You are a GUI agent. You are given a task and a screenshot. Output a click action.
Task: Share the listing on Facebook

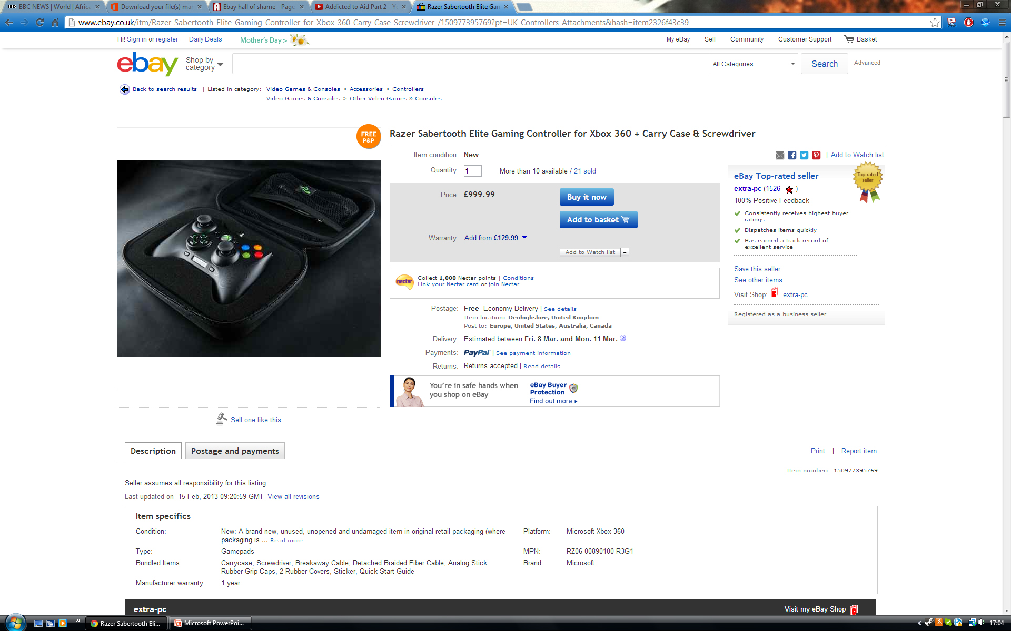pos(792,155)
